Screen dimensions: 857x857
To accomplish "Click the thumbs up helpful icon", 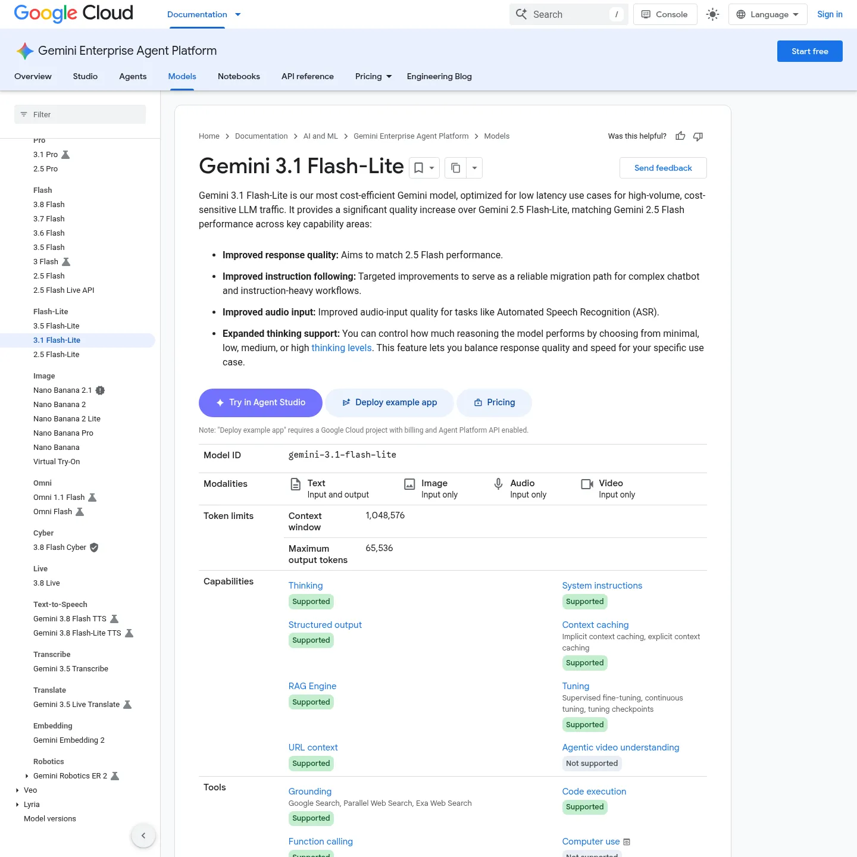I will pos(680,136).
